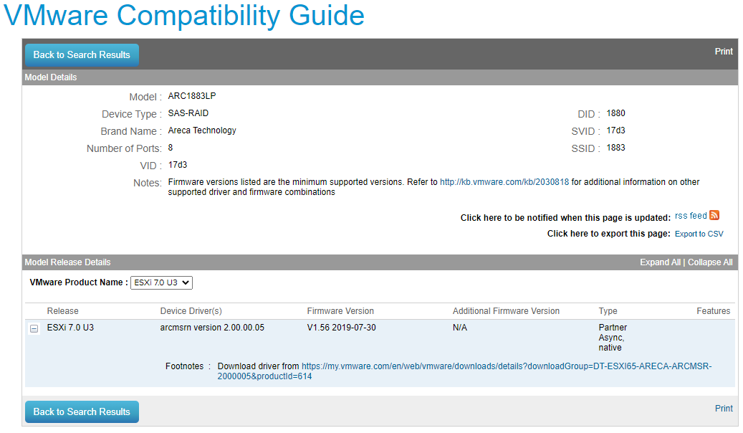Click the model value ARC1883LP

click(x=192, y=96)
